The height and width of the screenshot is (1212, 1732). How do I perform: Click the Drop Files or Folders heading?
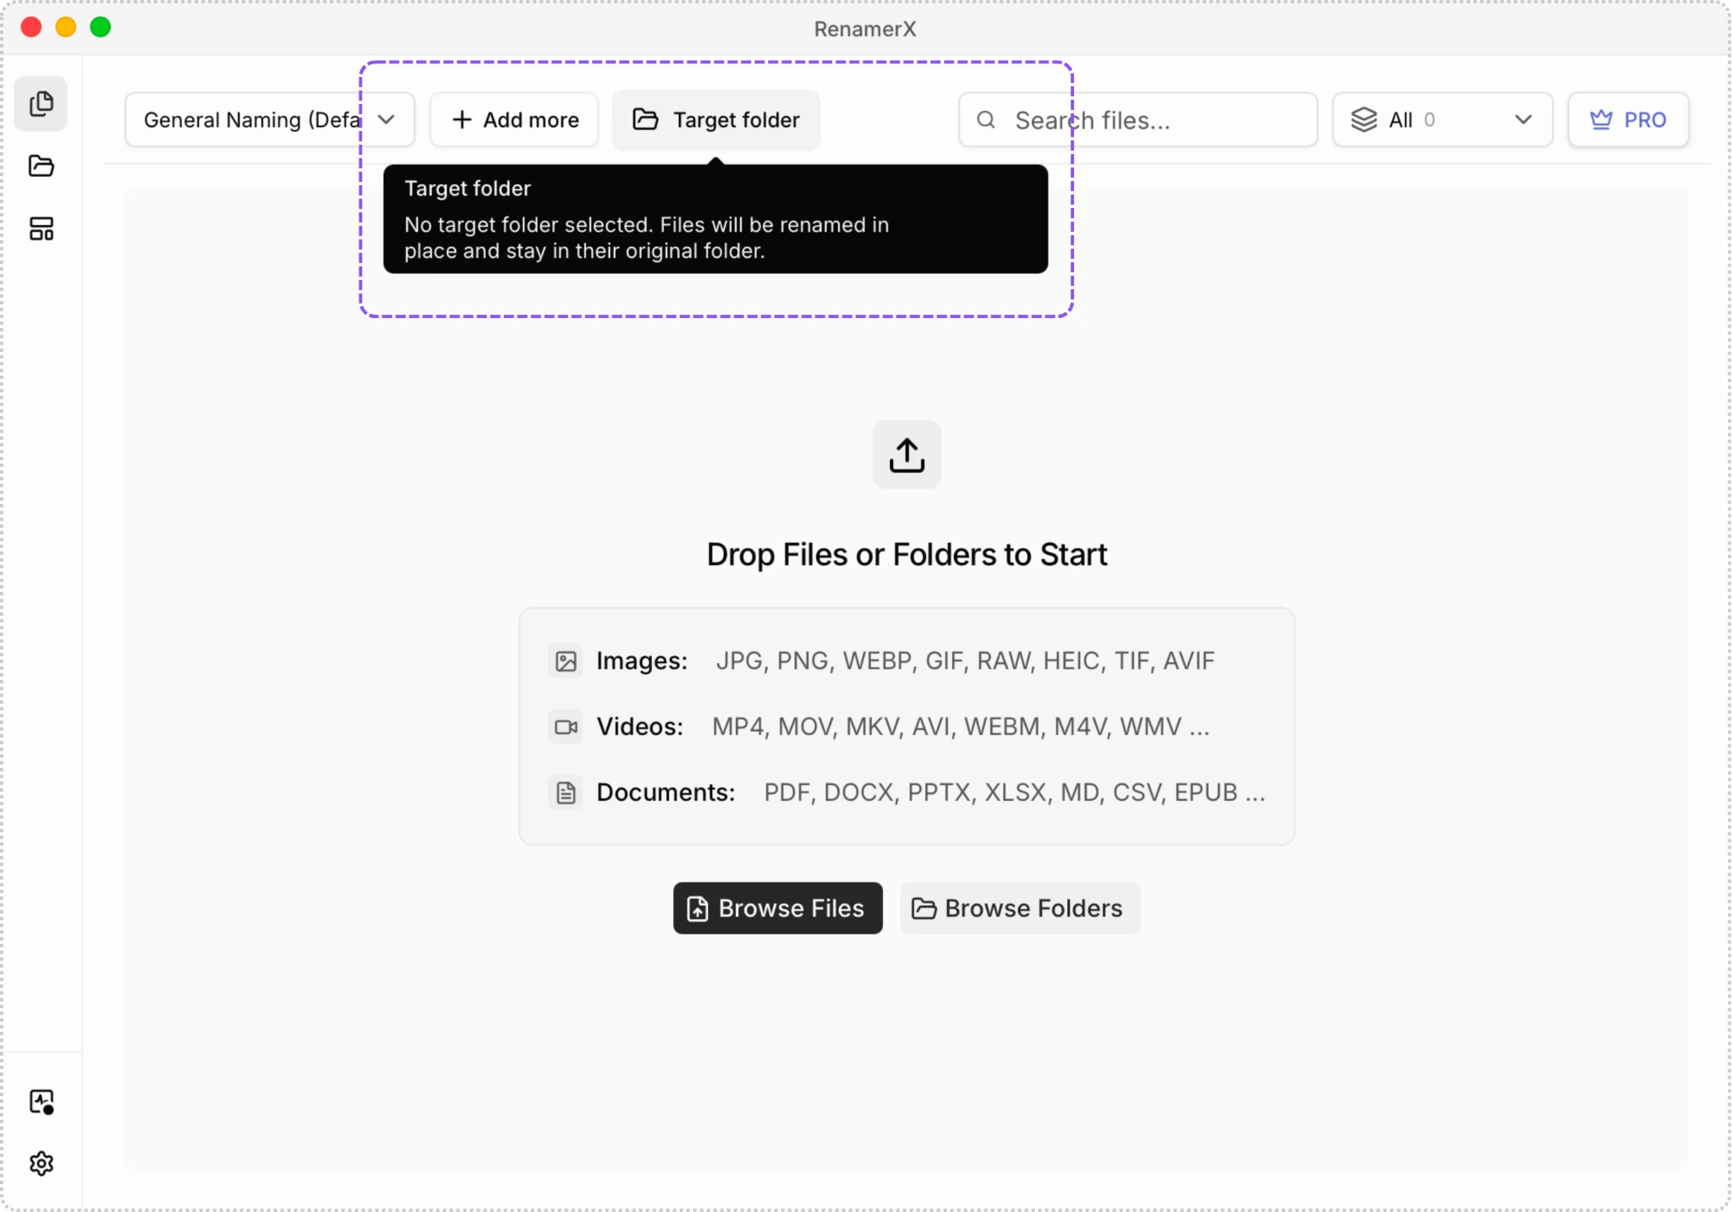pos(907,555)
